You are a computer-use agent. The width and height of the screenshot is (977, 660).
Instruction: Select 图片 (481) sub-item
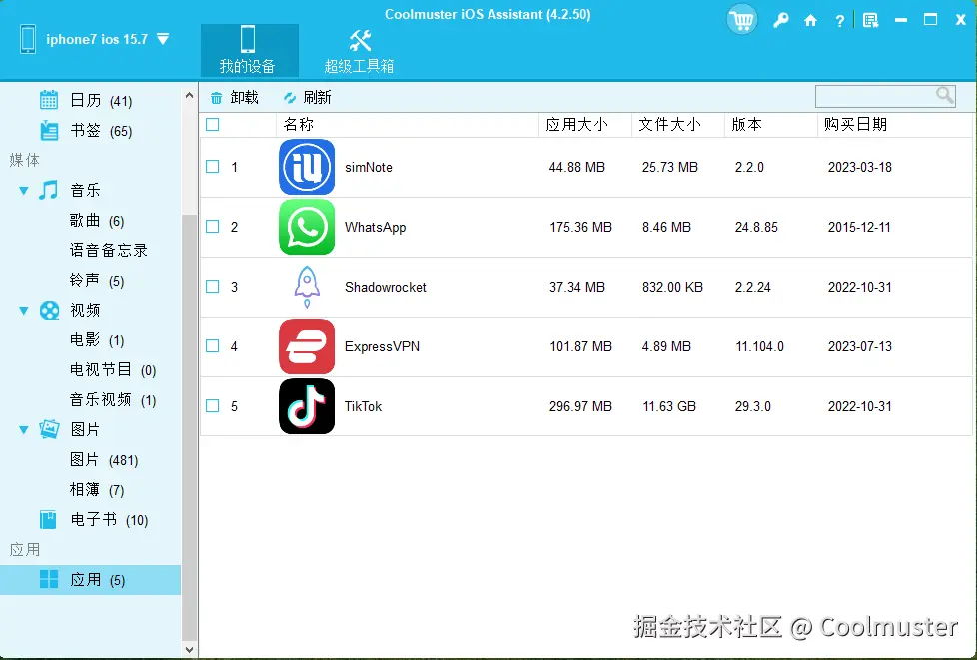104,460
